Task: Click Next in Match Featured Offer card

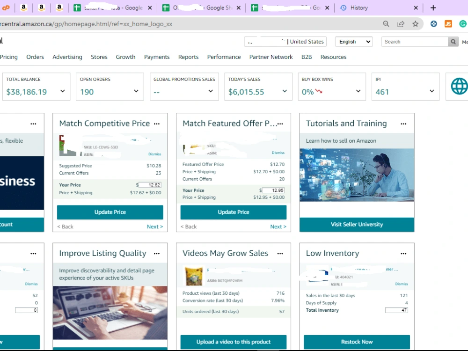Action: 278,227
